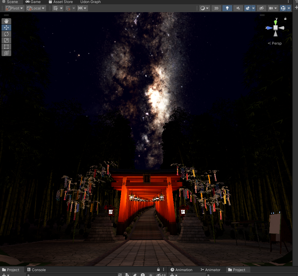Select the combined Transform tool
298x276 pixels.
(x=6, y=53)
